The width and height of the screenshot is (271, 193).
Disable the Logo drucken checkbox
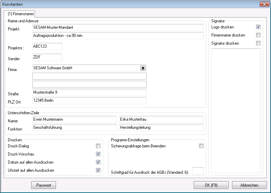[x=258, y=27]
